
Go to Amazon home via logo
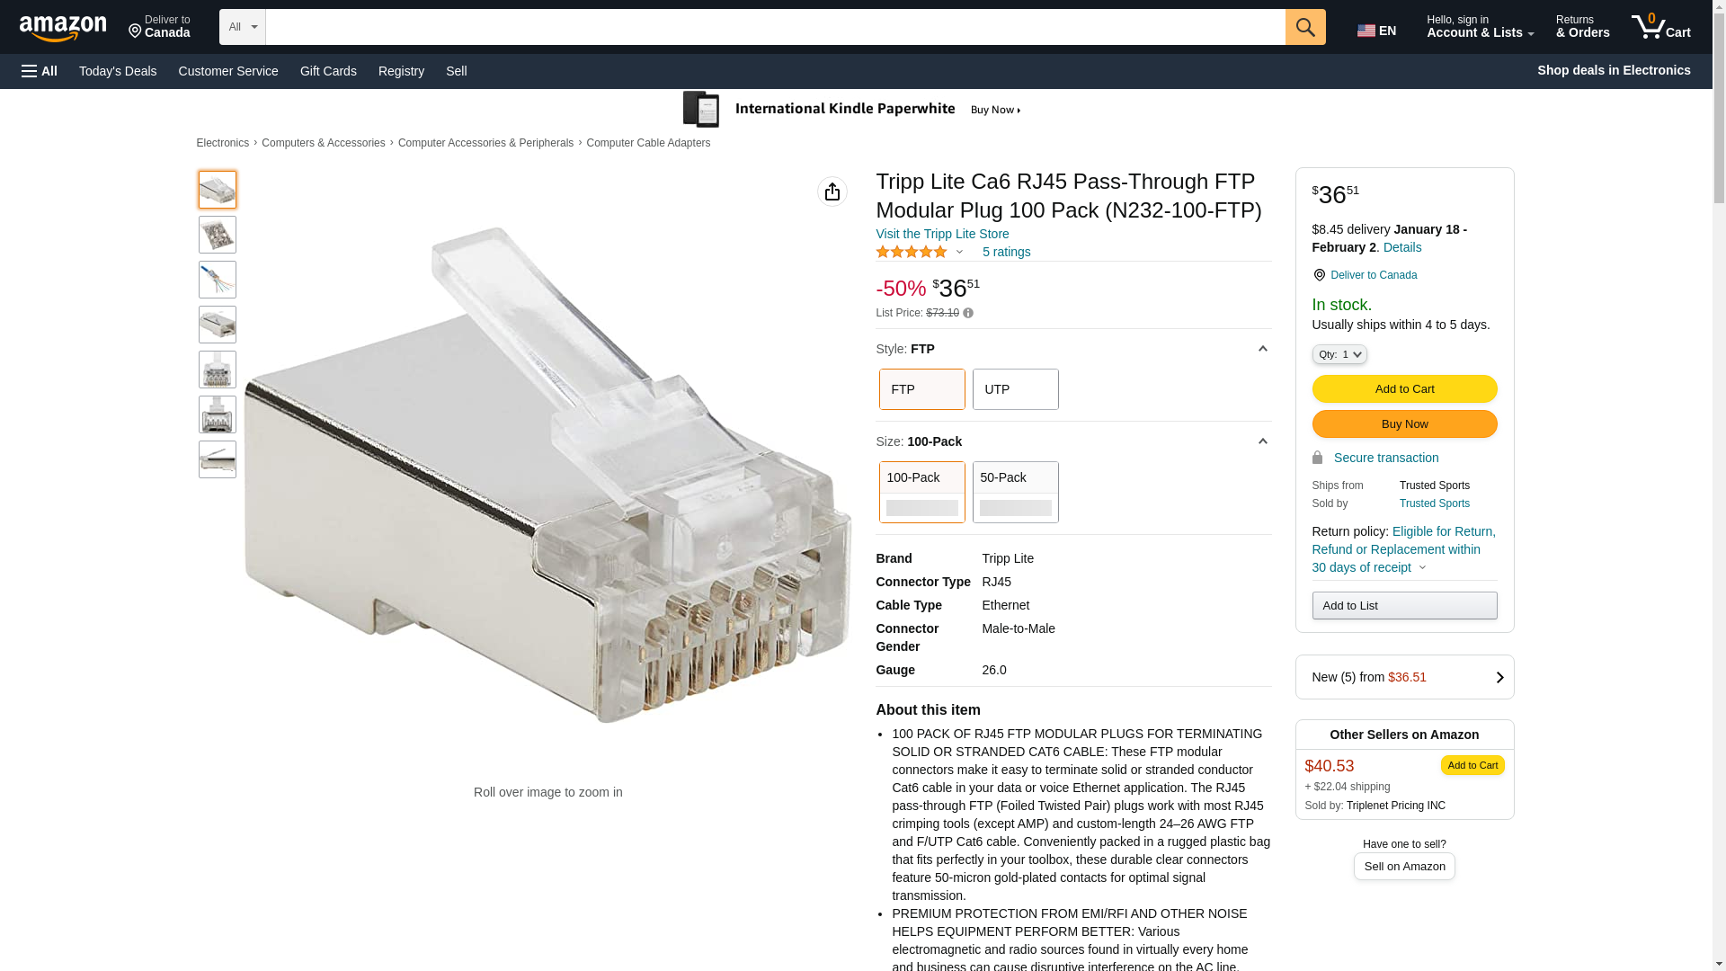coord(63,29)
